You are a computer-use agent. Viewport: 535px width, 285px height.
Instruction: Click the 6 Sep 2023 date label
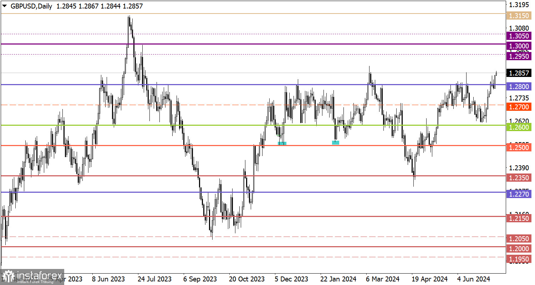click(x=200, y=279)
